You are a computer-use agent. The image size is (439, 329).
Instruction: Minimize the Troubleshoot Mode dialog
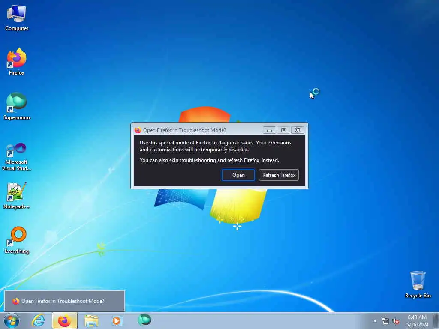269,130
